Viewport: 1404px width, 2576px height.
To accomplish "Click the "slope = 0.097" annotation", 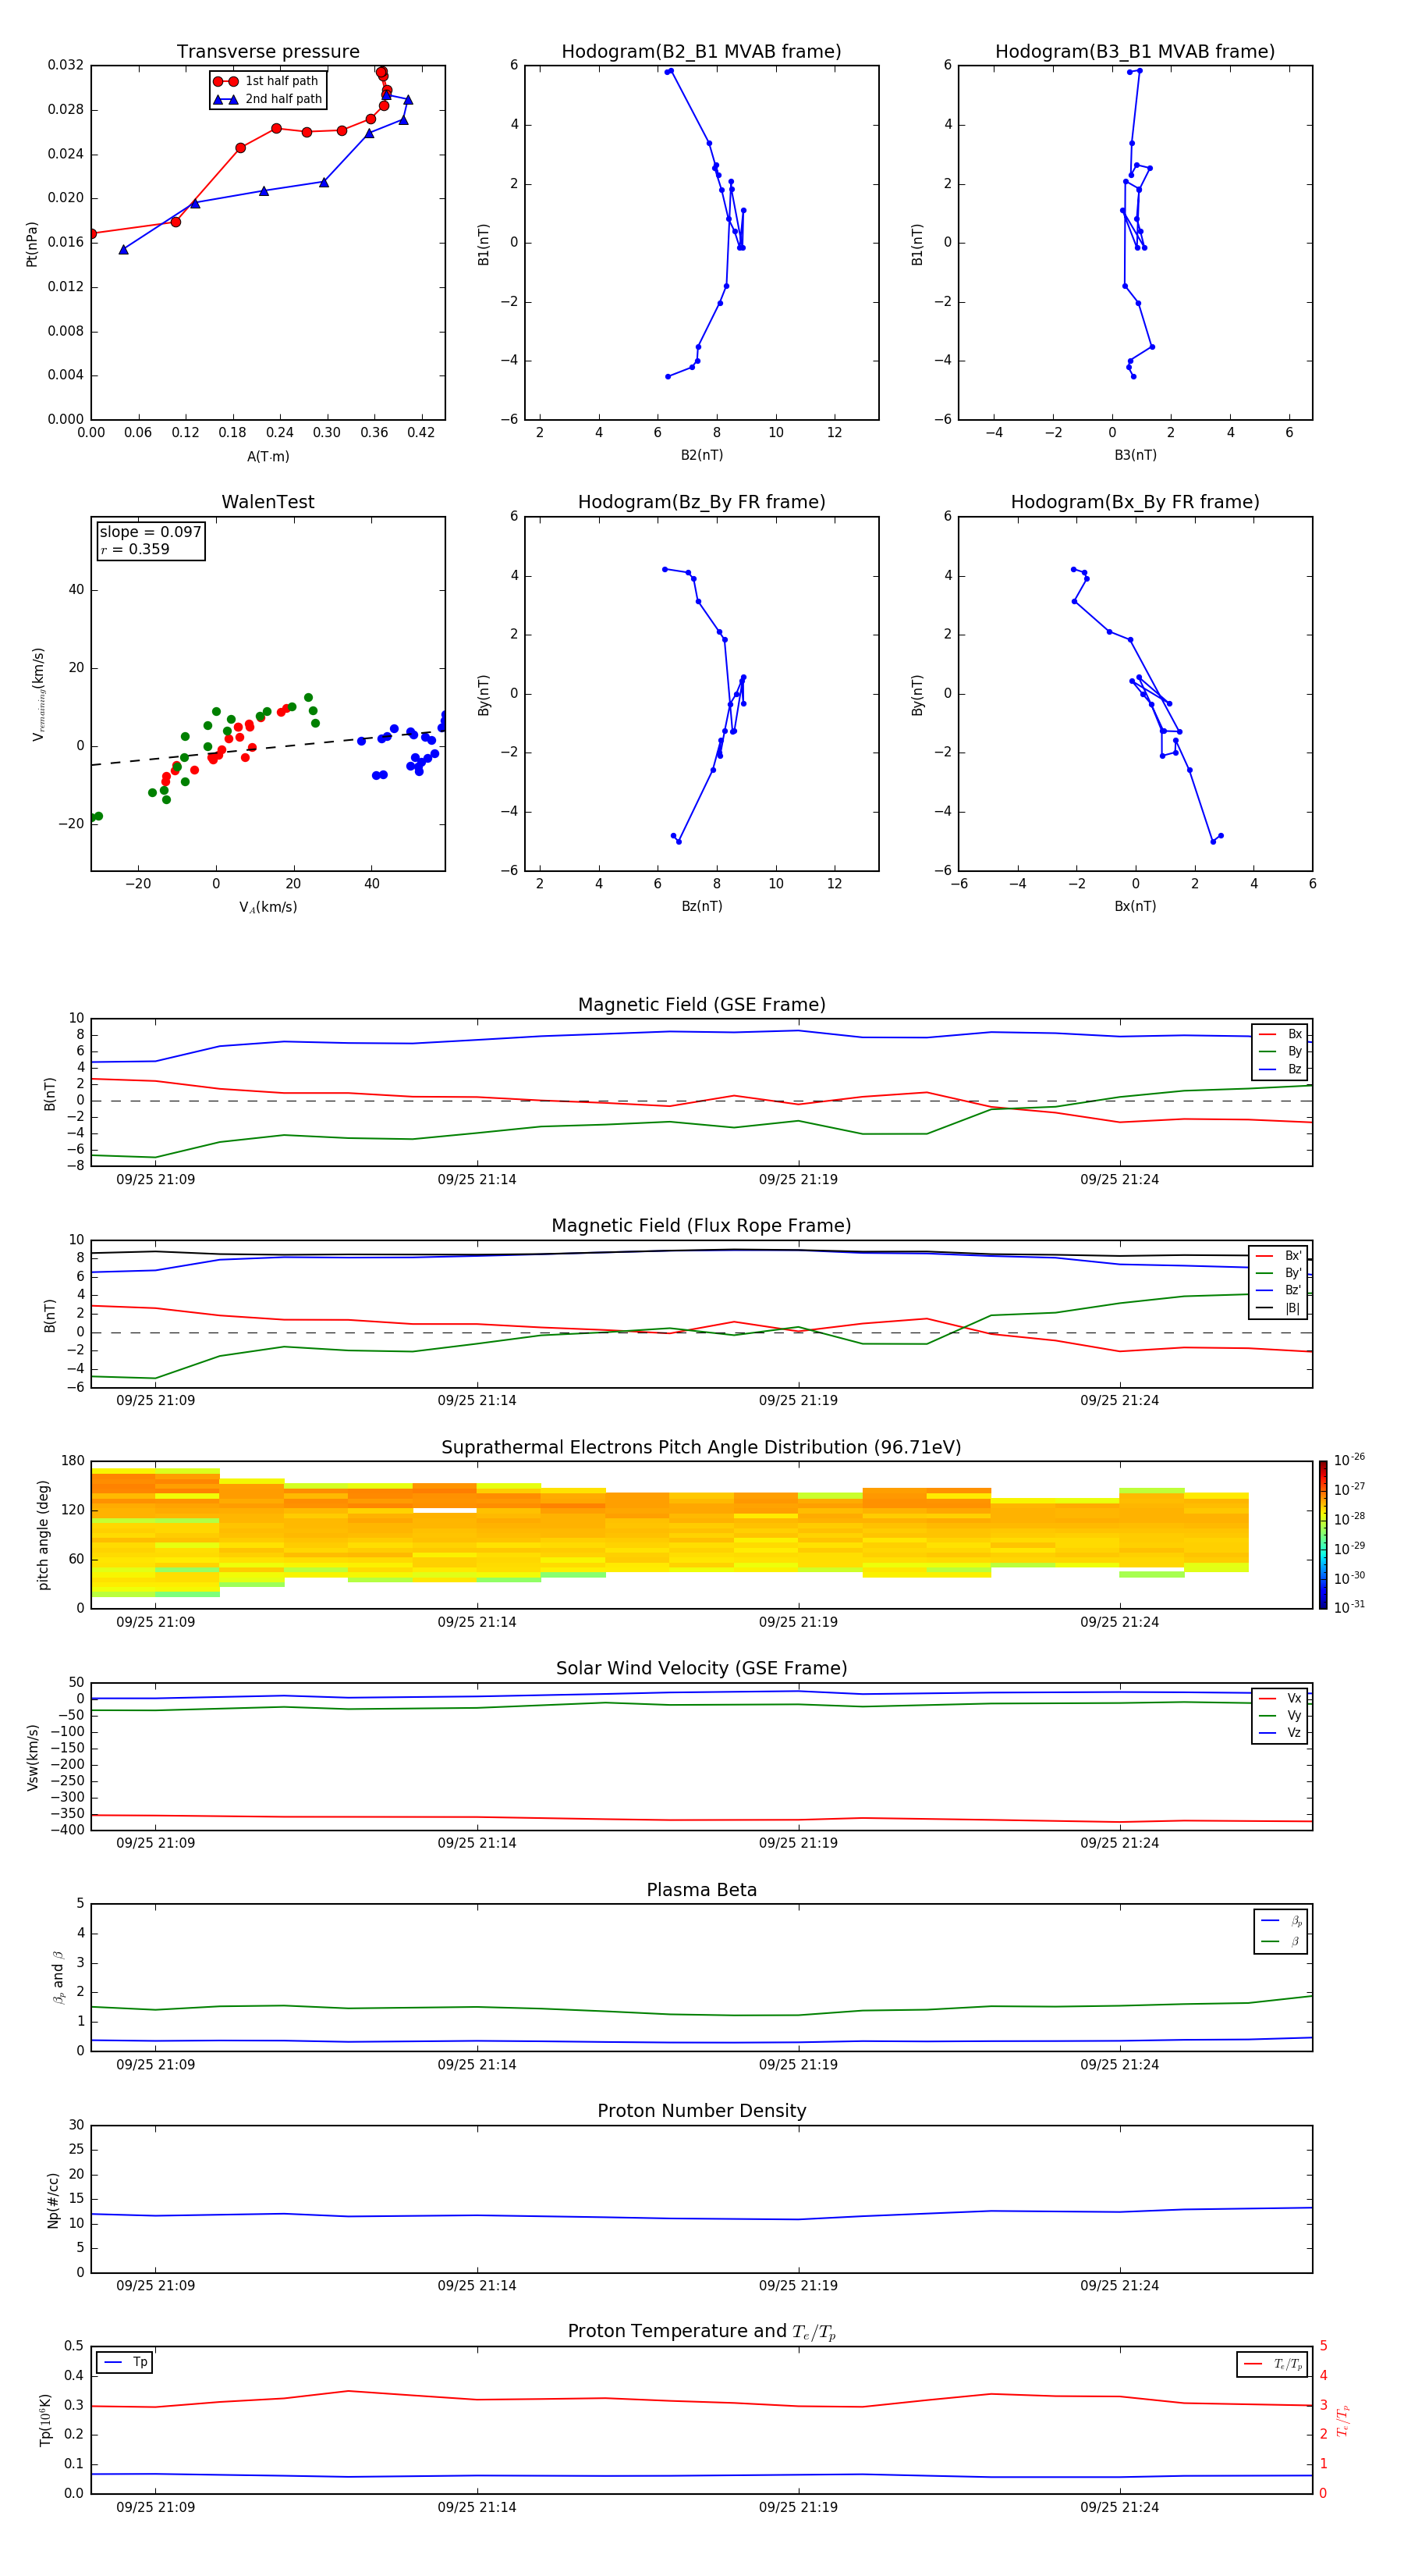I will coord(150,532).
